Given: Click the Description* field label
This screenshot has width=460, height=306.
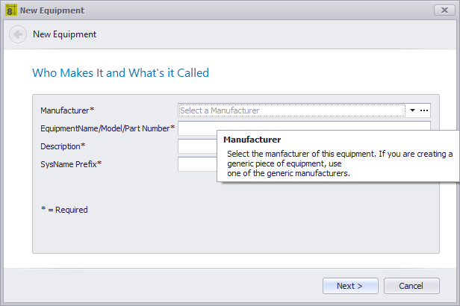Looking at the screenshot, I should [63, 146].
